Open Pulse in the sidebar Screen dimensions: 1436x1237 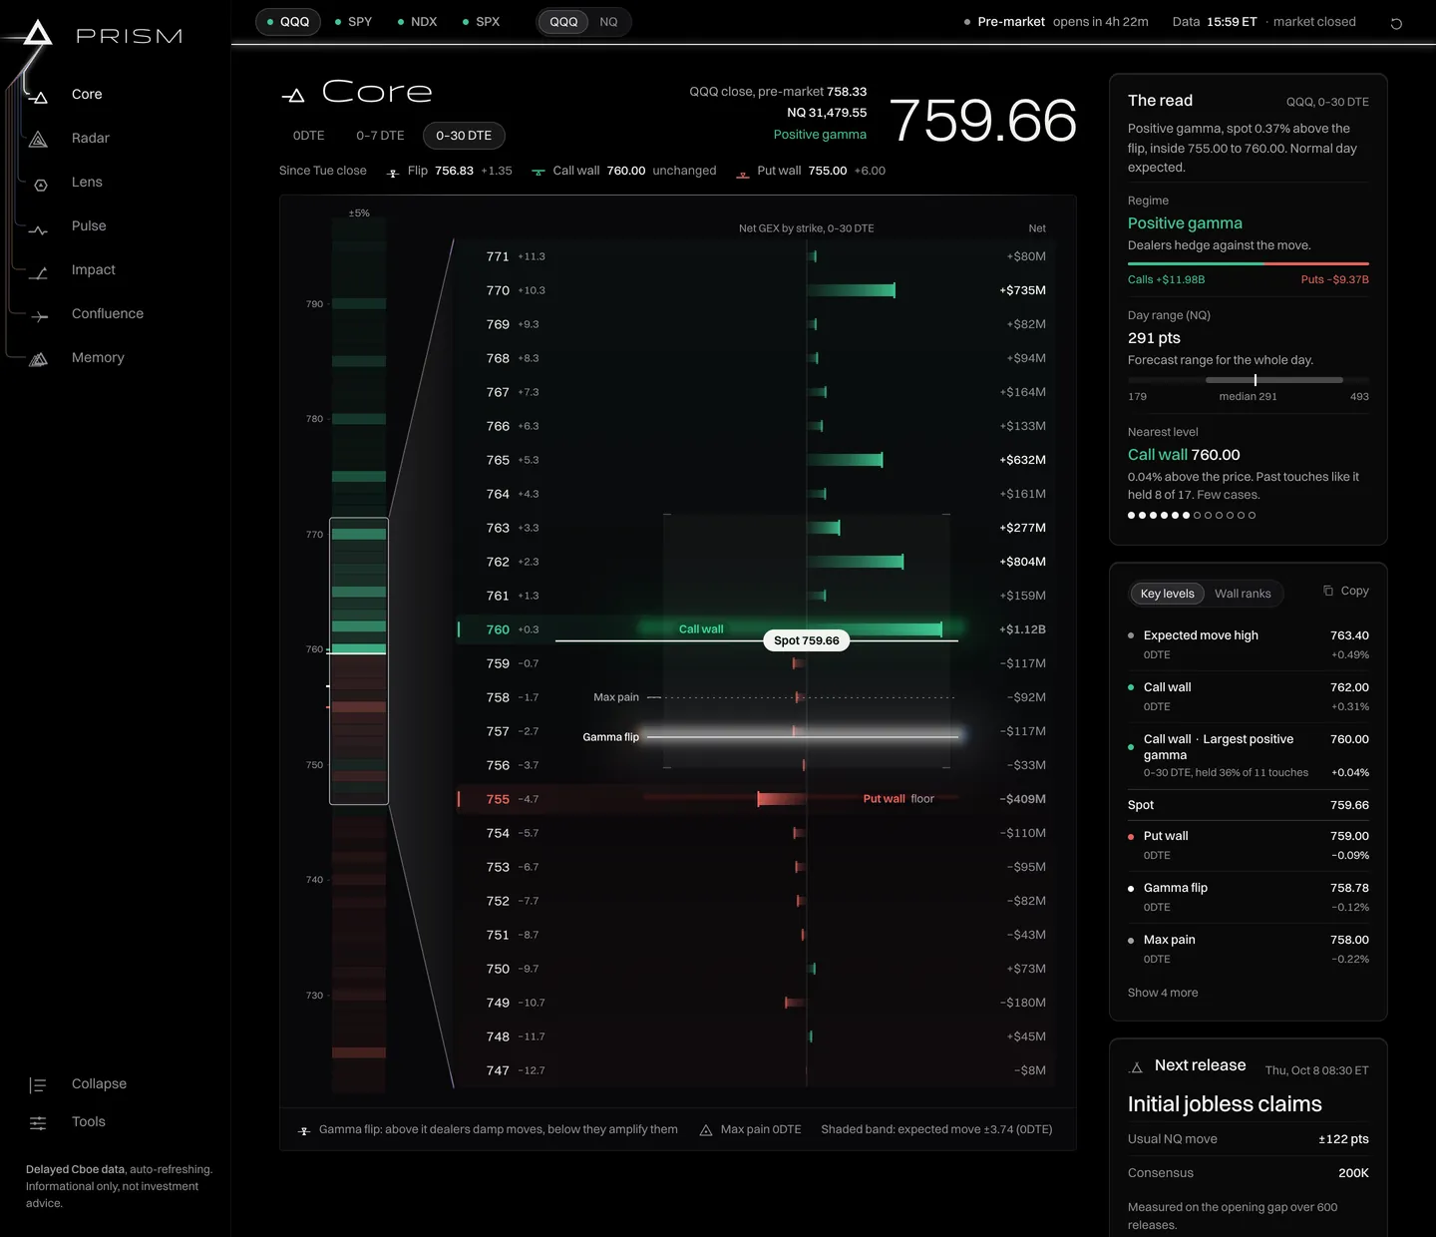click(89, 226)
